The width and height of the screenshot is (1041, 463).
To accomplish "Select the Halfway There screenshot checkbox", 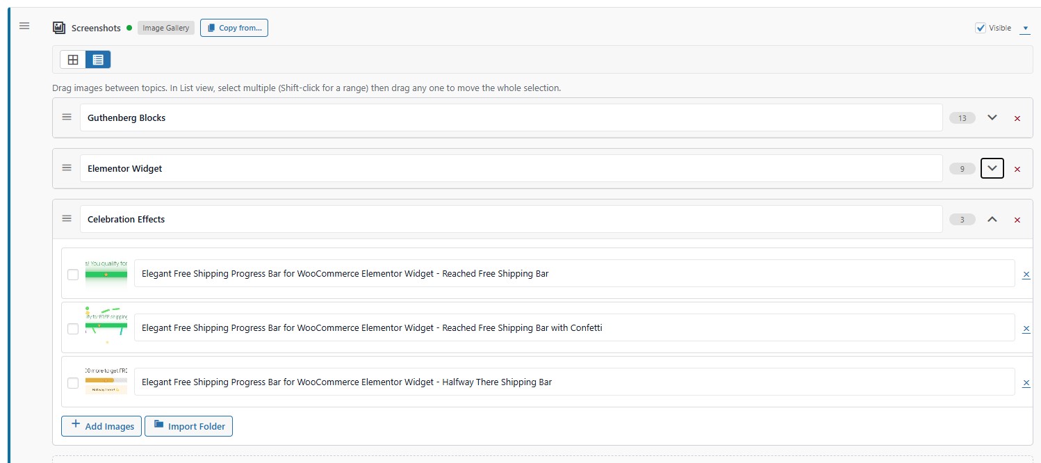I will [x=73, y=382].
